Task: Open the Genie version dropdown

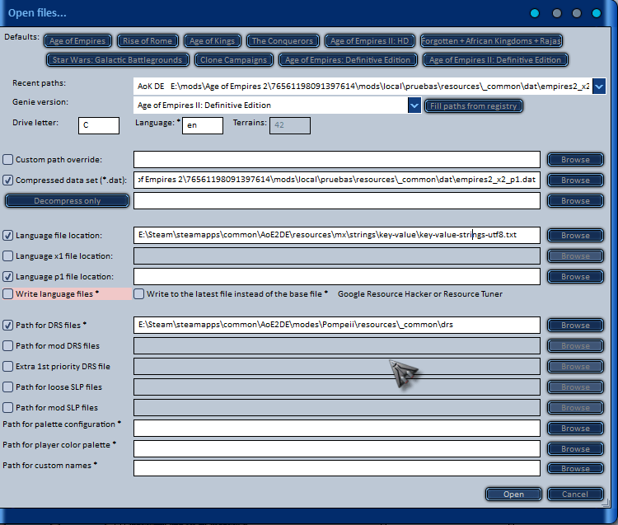Action: click(x=414, y=105)
